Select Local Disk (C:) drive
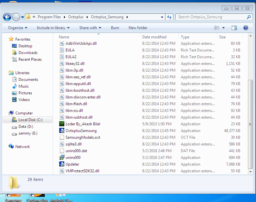Screen dimensions: 256x202 [x=28, y=120]
